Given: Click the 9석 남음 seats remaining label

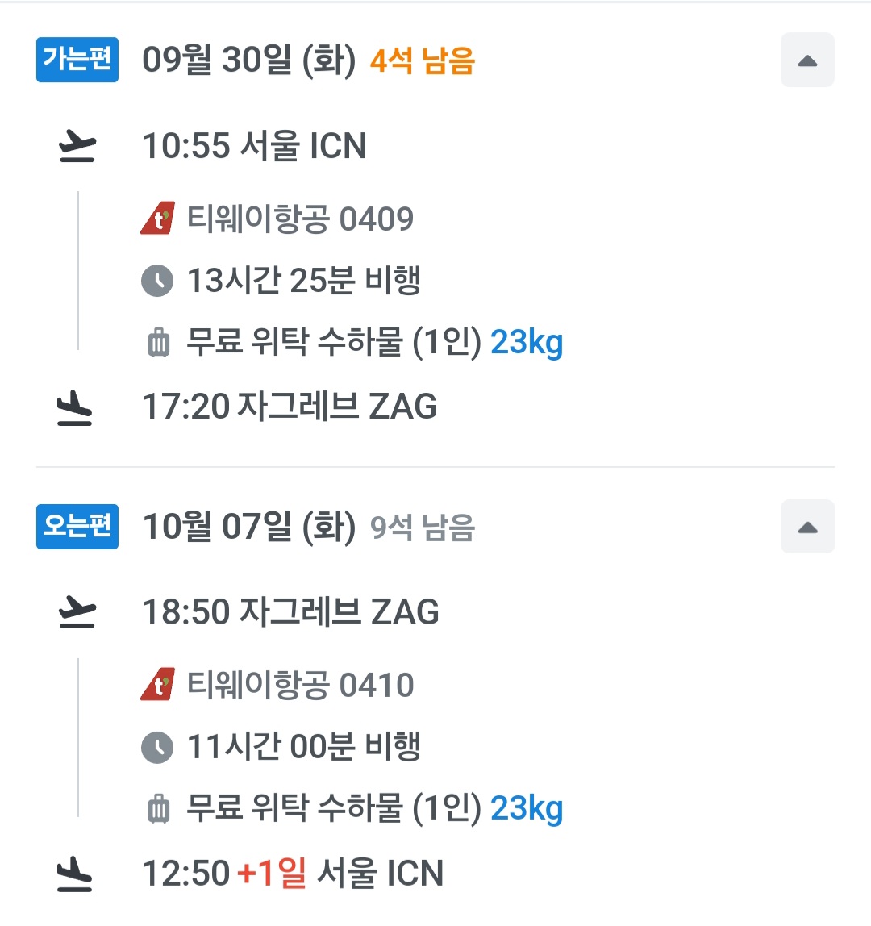Looking at the screenshot, I should [423, 528].
